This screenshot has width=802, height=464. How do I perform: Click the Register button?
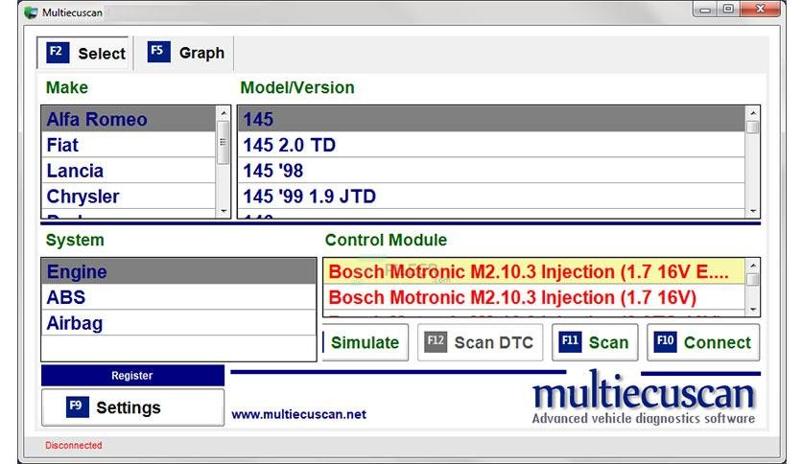click(132, 376)
